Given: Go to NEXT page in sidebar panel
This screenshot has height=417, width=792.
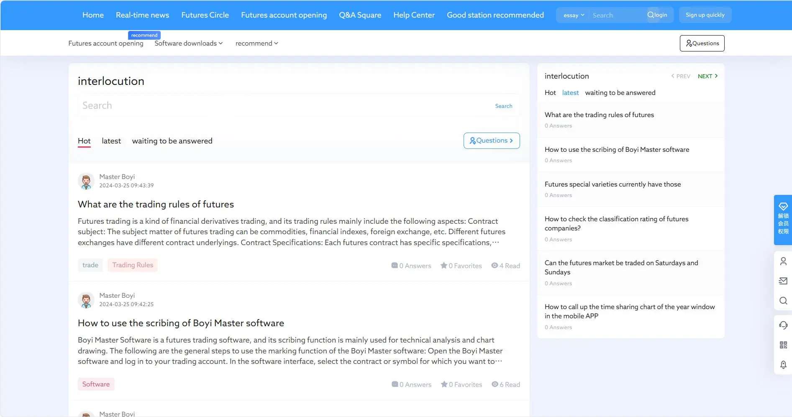Looking at the screenshot, I should 708,76.
